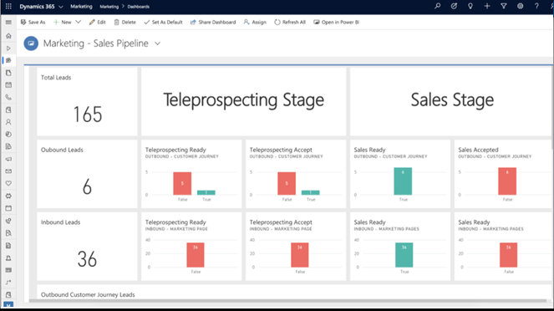Image resolution: width=554 pixels, height=311 pixels.
Task: Click the blue dashboard icon beside title
Action: [x=31, y=43]
